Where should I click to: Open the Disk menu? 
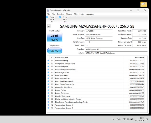(76, 14)
